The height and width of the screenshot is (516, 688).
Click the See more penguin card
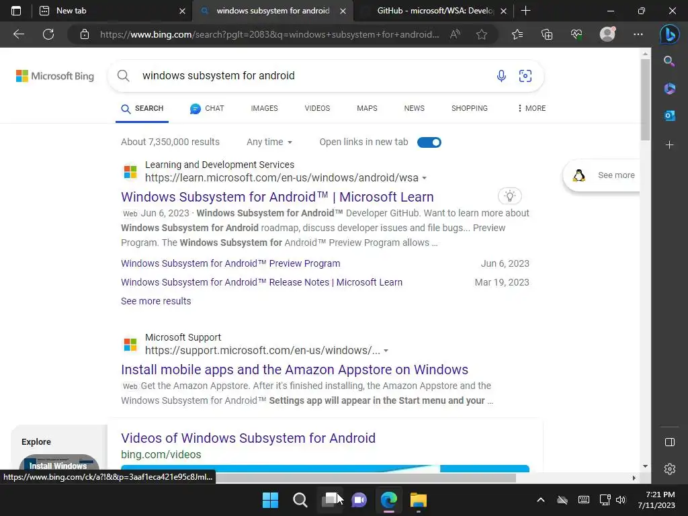[x=602, y=175]
